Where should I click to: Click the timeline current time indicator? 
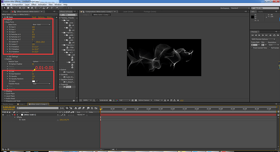coord(101,109)
